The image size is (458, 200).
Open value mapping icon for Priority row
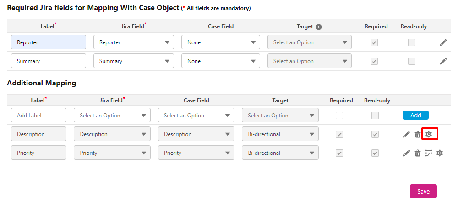click(x=429, y=153)
